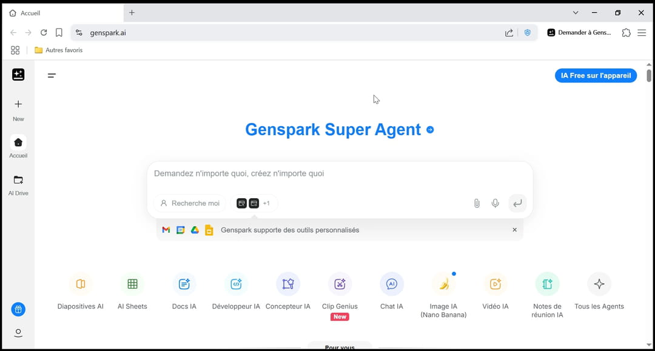655x351 pixels.
Task: Toggle the Recherche moi option
Action: [x=190, y=204]
